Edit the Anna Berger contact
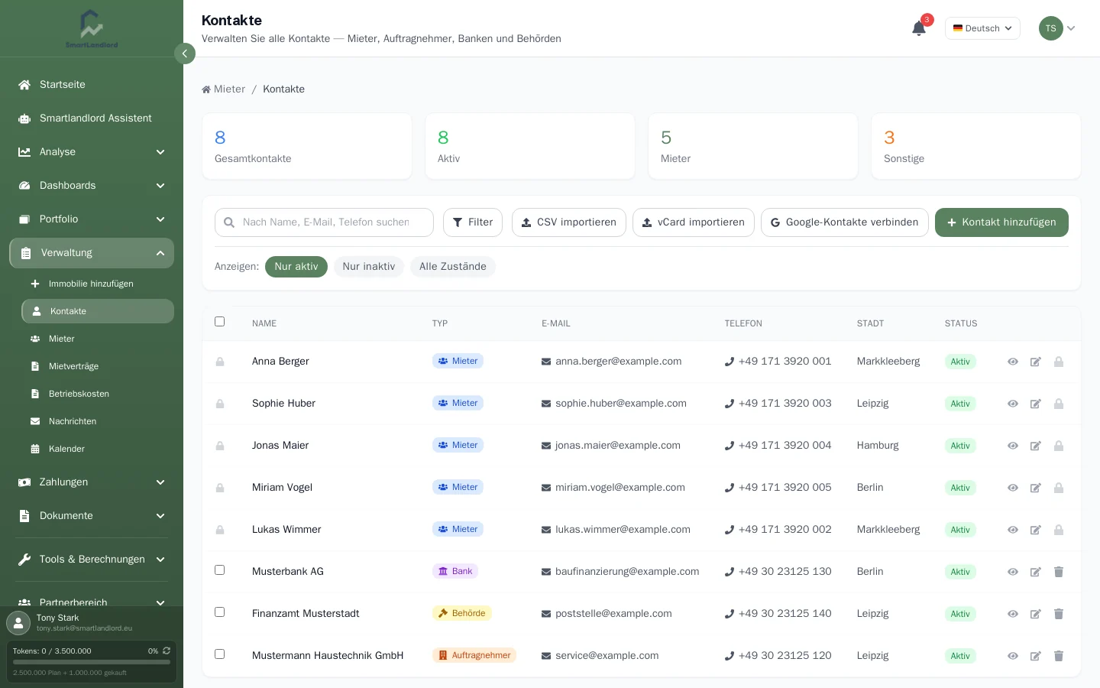Image resolution: width=1100 pixels, height=688 pixels. click(x=1036, y=362)
